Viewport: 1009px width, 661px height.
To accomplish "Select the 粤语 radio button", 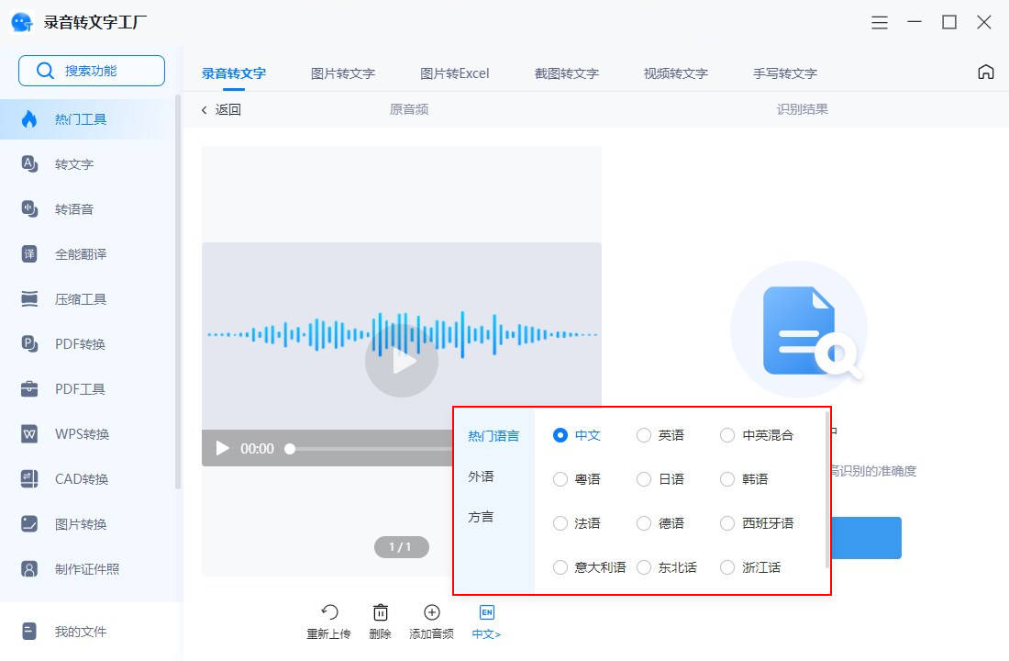I will pos(560,479).
